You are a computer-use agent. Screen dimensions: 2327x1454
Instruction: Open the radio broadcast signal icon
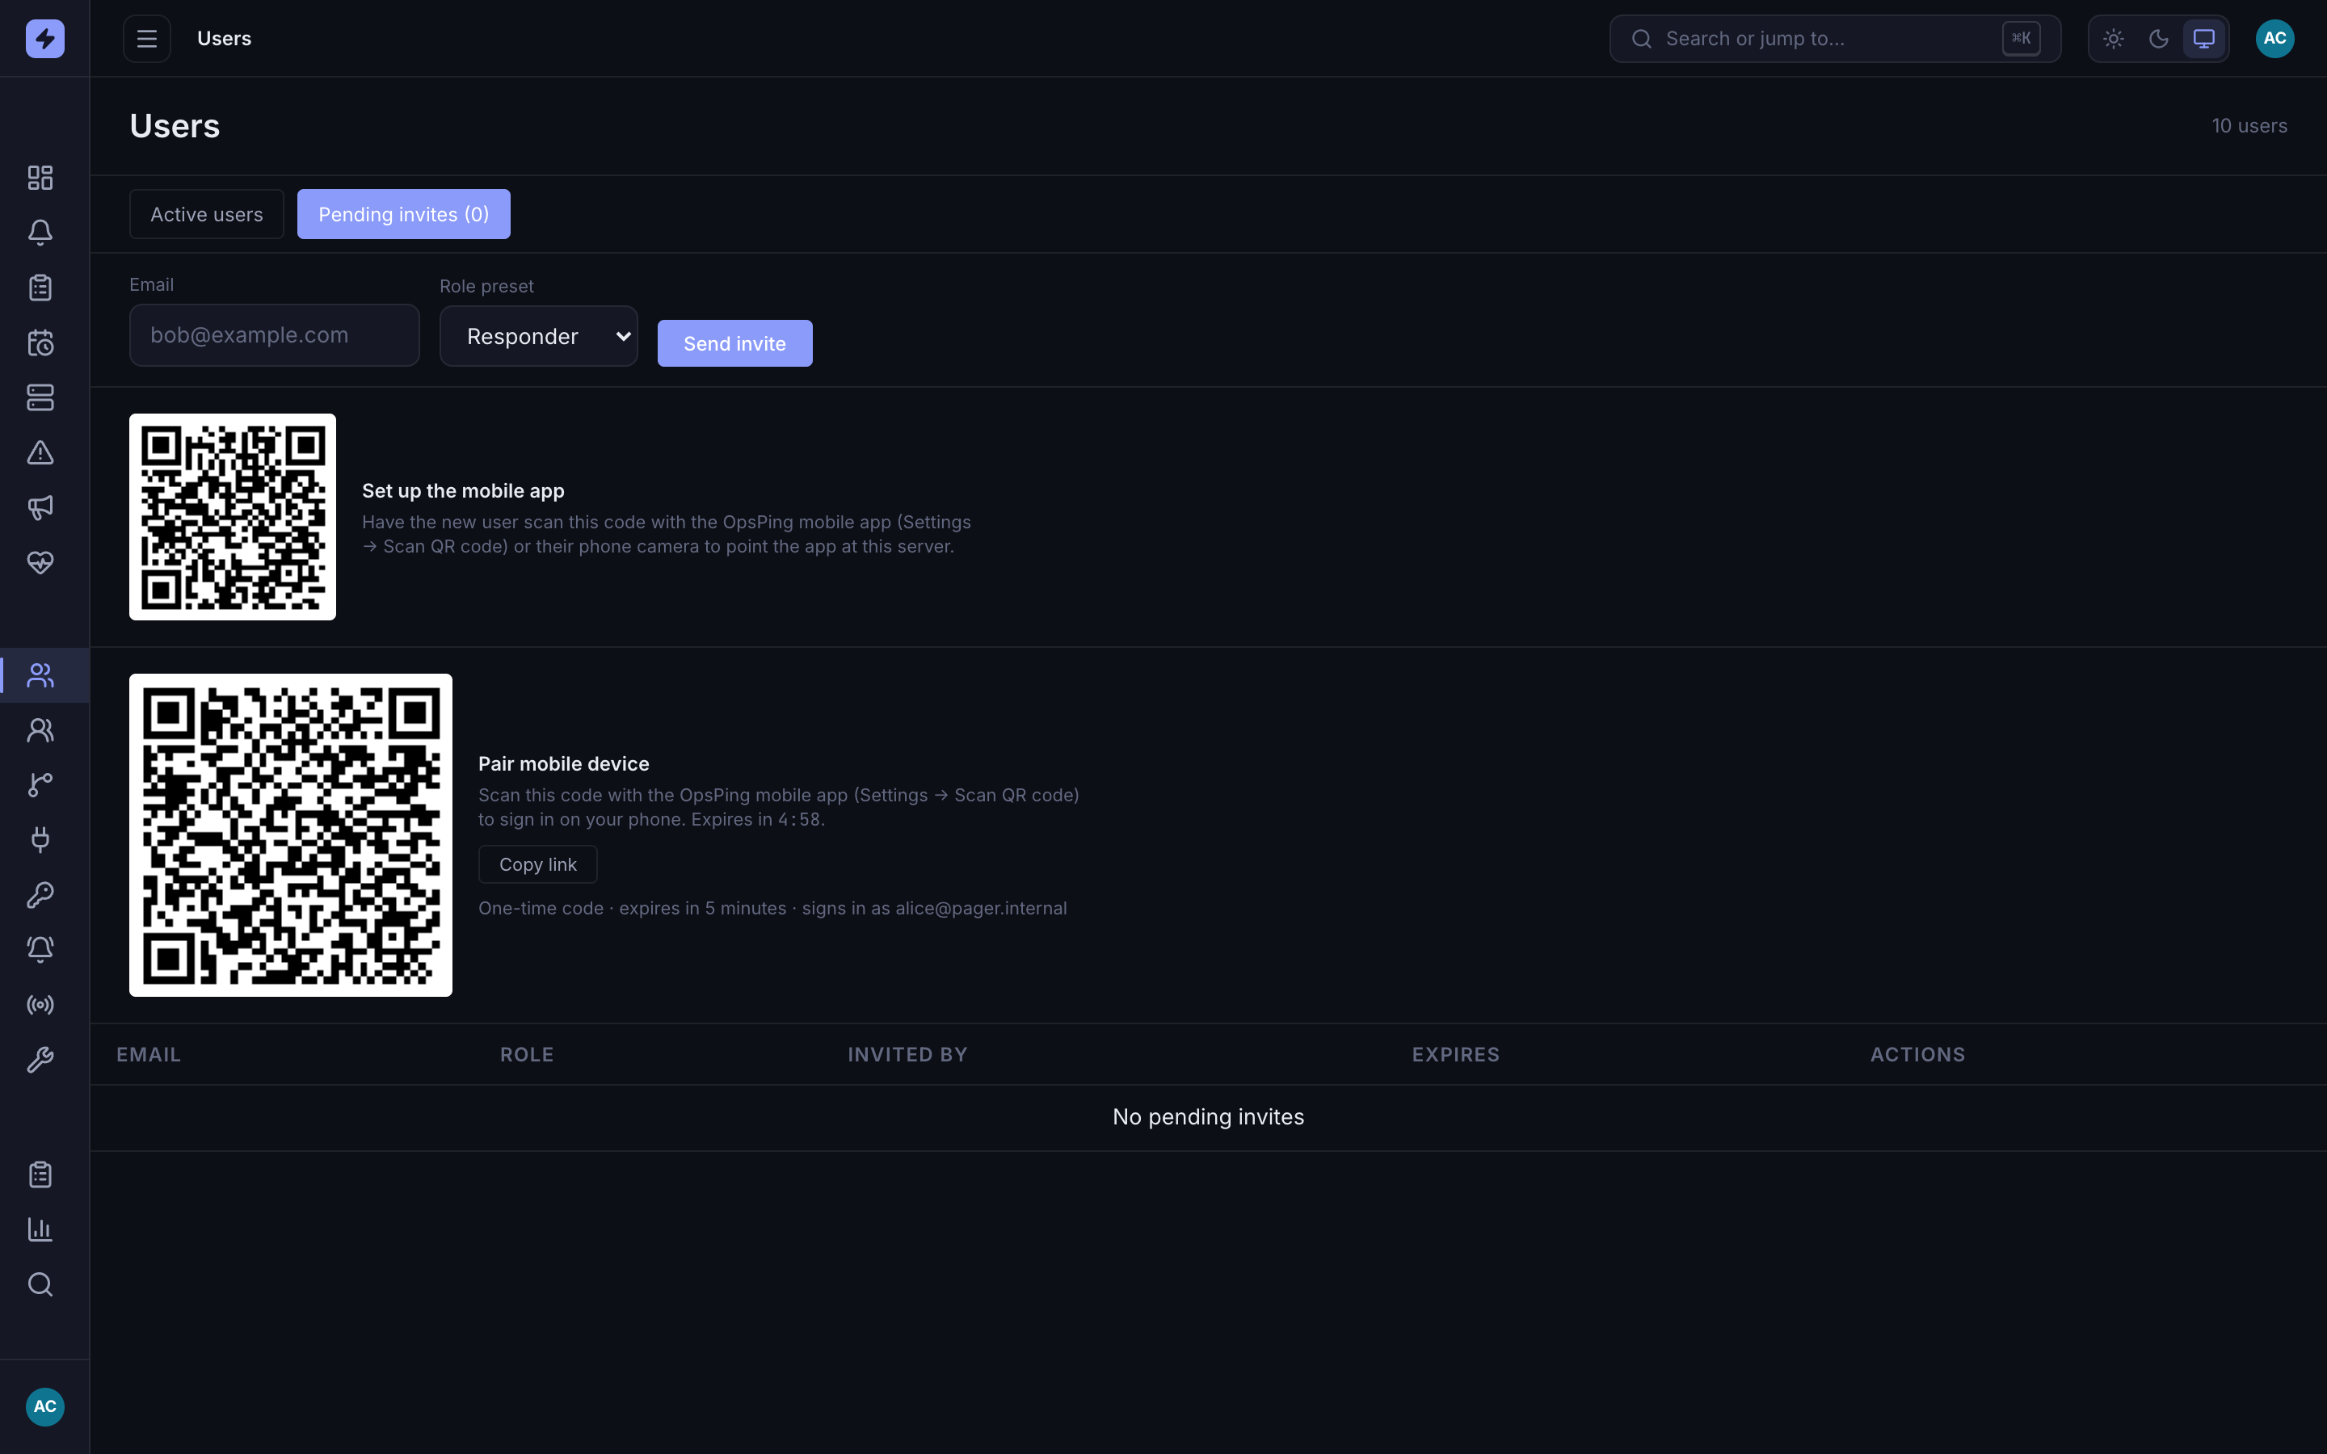40,1005
